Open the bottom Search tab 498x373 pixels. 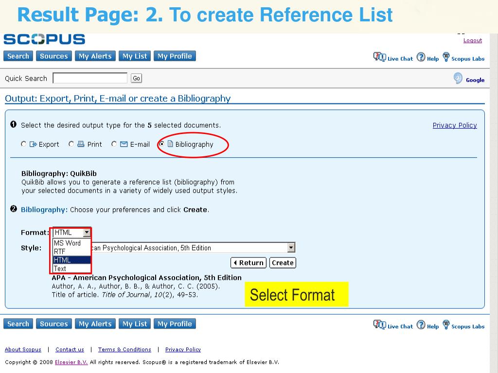[18, 324]
